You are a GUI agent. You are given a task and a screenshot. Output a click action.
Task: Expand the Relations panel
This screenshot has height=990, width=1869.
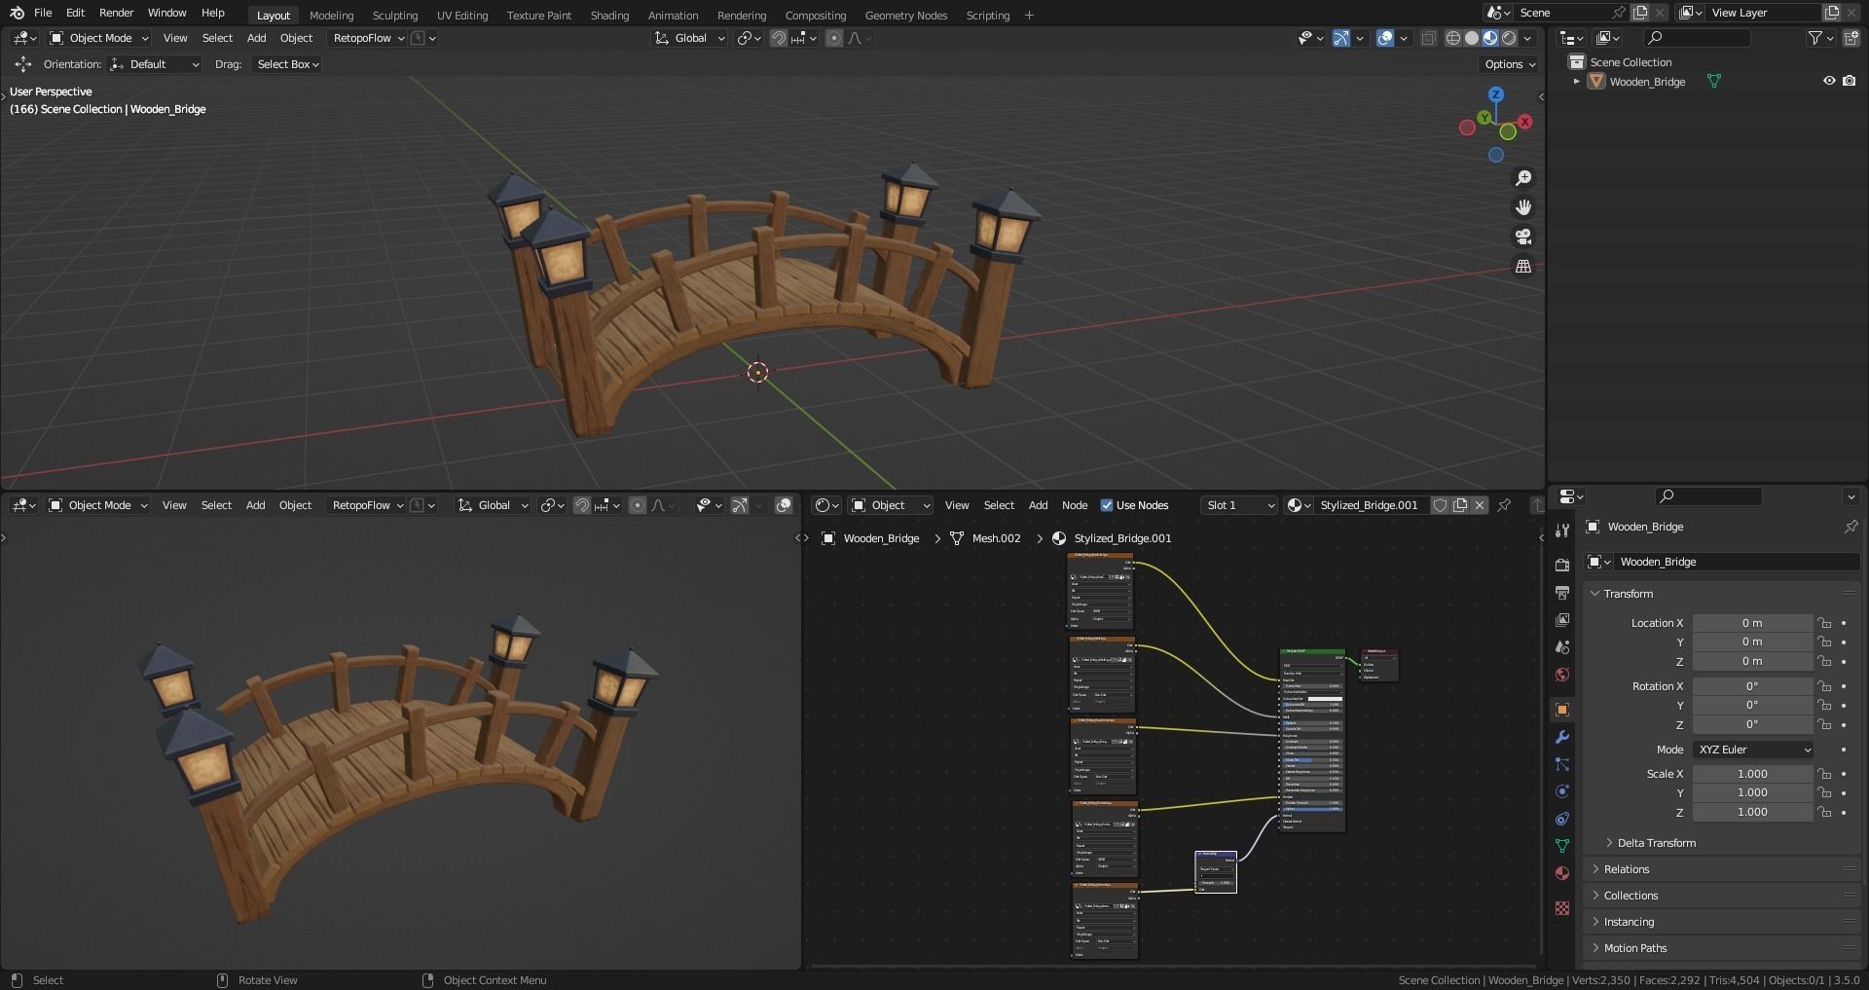[1595, 869]
